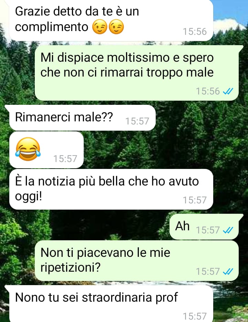Screen dimensions: 248x322
Task: Select 'È la notizia più bella' message
Action: [x=111, y=189]
